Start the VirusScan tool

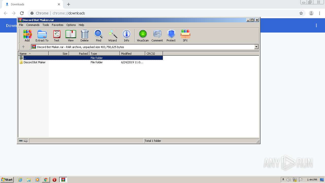[x=143, y=36]
